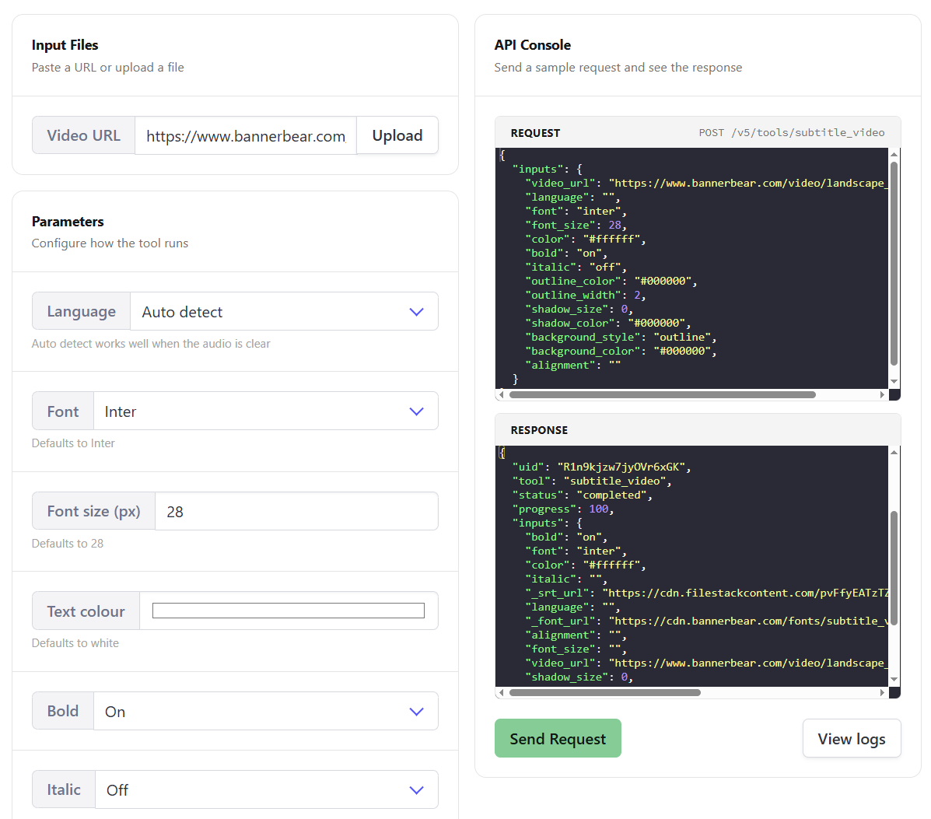931x819 pixels.
Task: Click the response panel horizontal scrollbar
Action: (604, 692)
